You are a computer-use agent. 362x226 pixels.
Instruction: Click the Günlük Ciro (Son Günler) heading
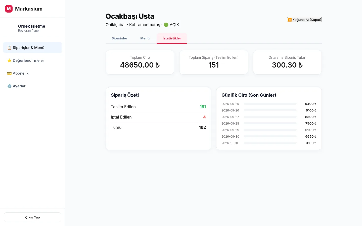pos(249,95)
